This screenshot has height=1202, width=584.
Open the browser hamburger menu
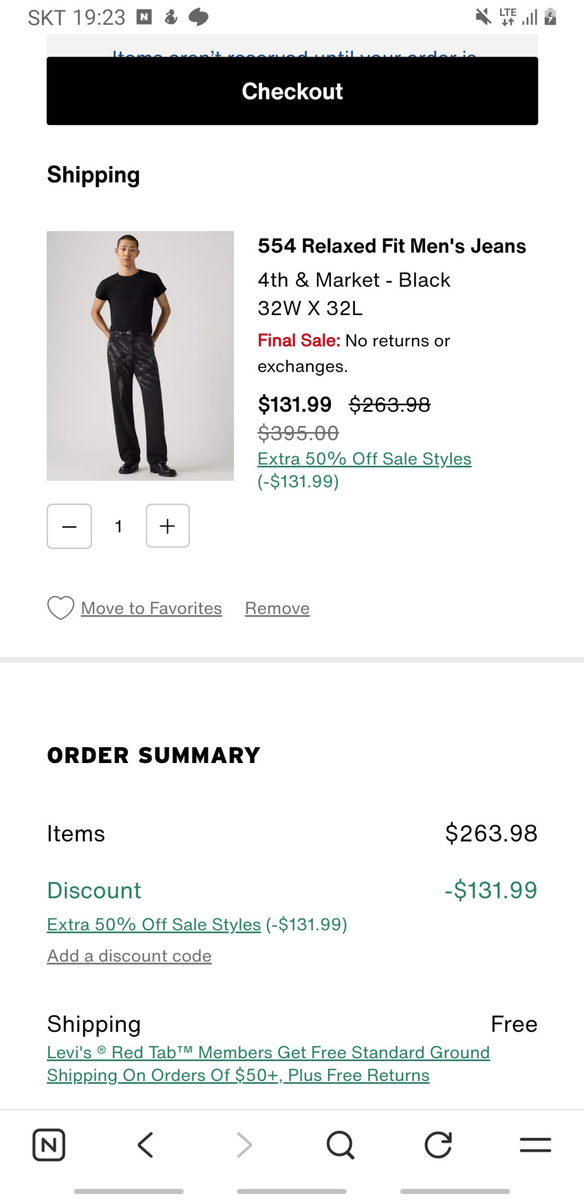535,1145
